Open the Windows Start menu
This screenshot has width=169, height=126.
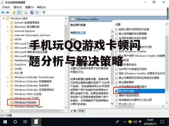tap(5, 122)
